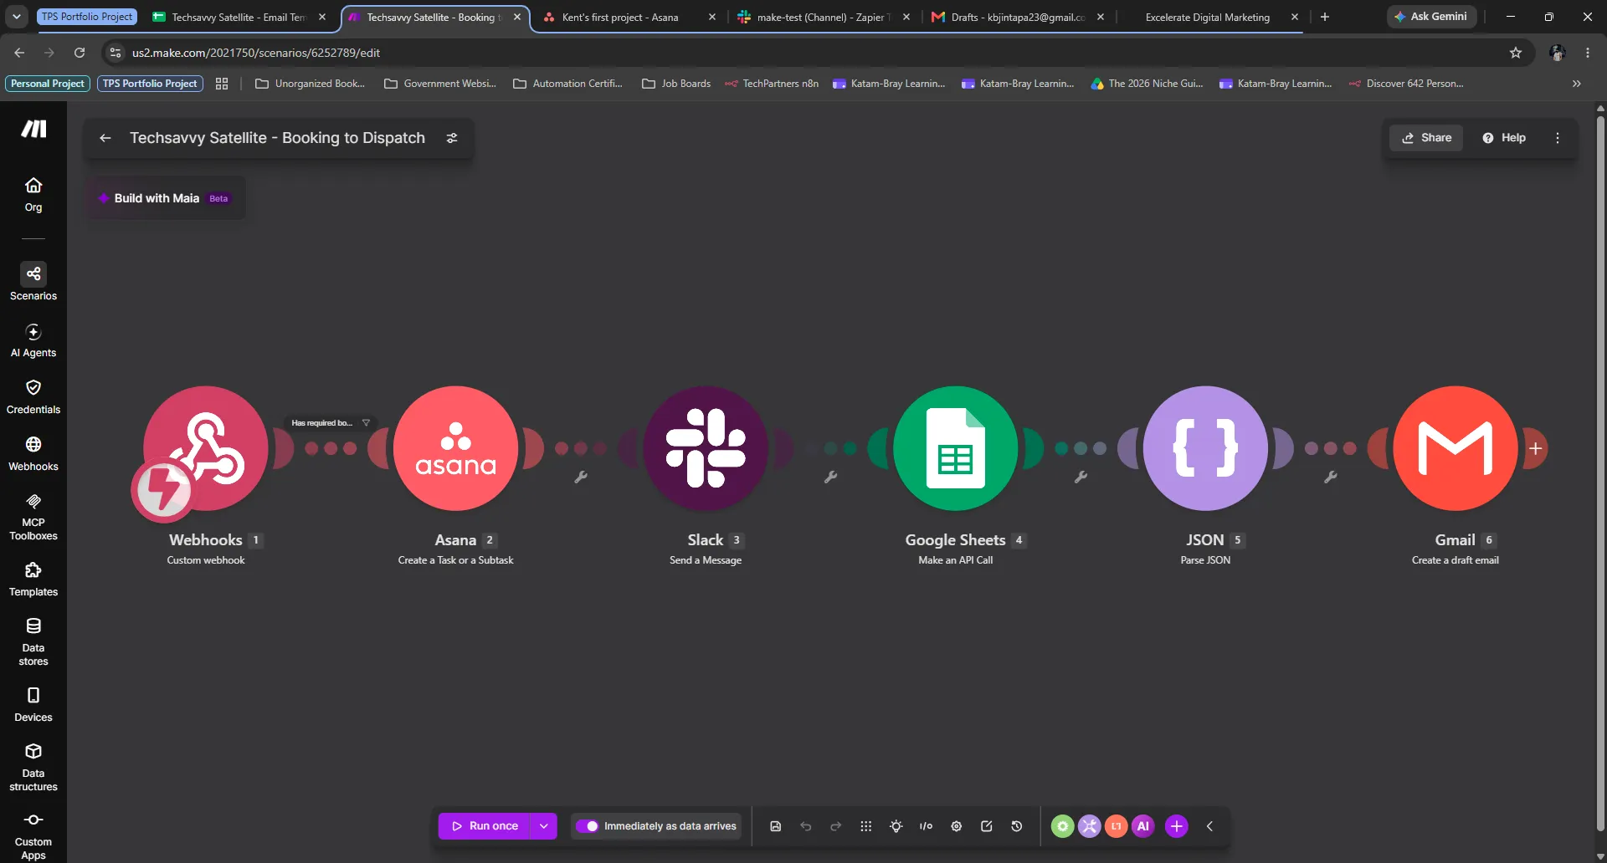
Task: Open the Asana Create a Task module
Action: (456, 448)
